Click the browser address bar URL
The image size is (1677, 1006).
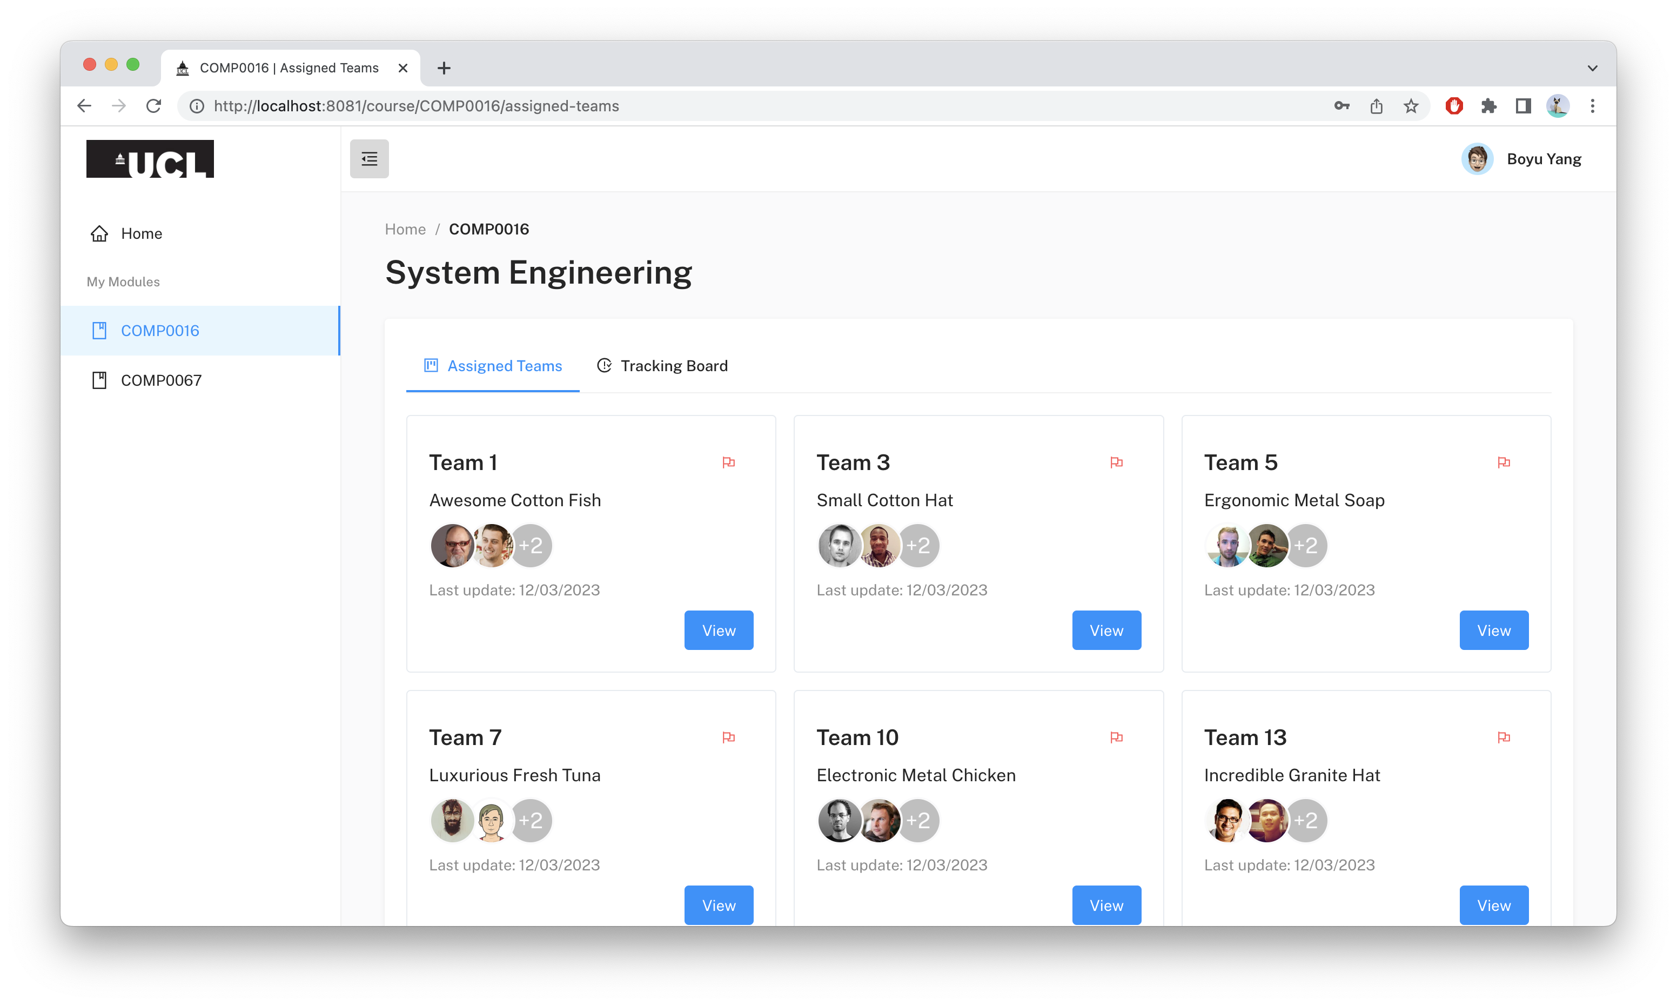[416, 106]
